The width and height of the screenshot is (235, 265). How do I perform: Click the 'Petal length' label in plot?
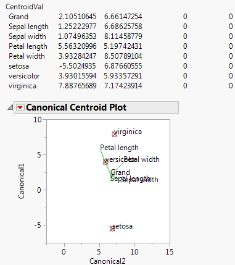point(119,148)
